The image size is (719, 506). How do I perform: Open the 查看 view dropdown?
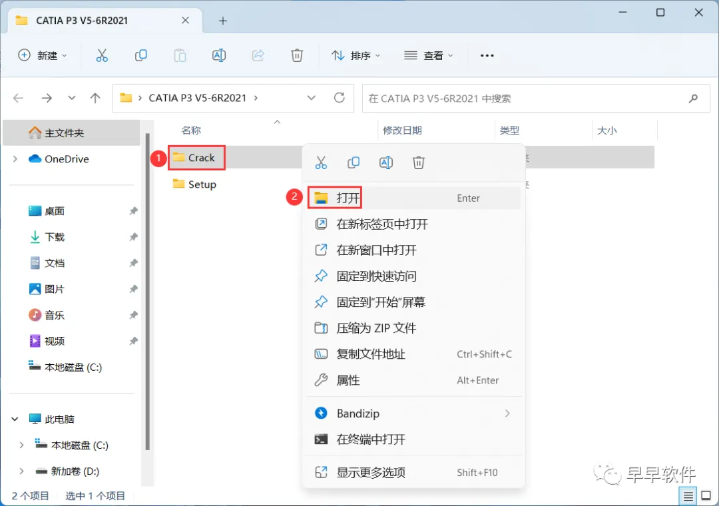[428, 55]
